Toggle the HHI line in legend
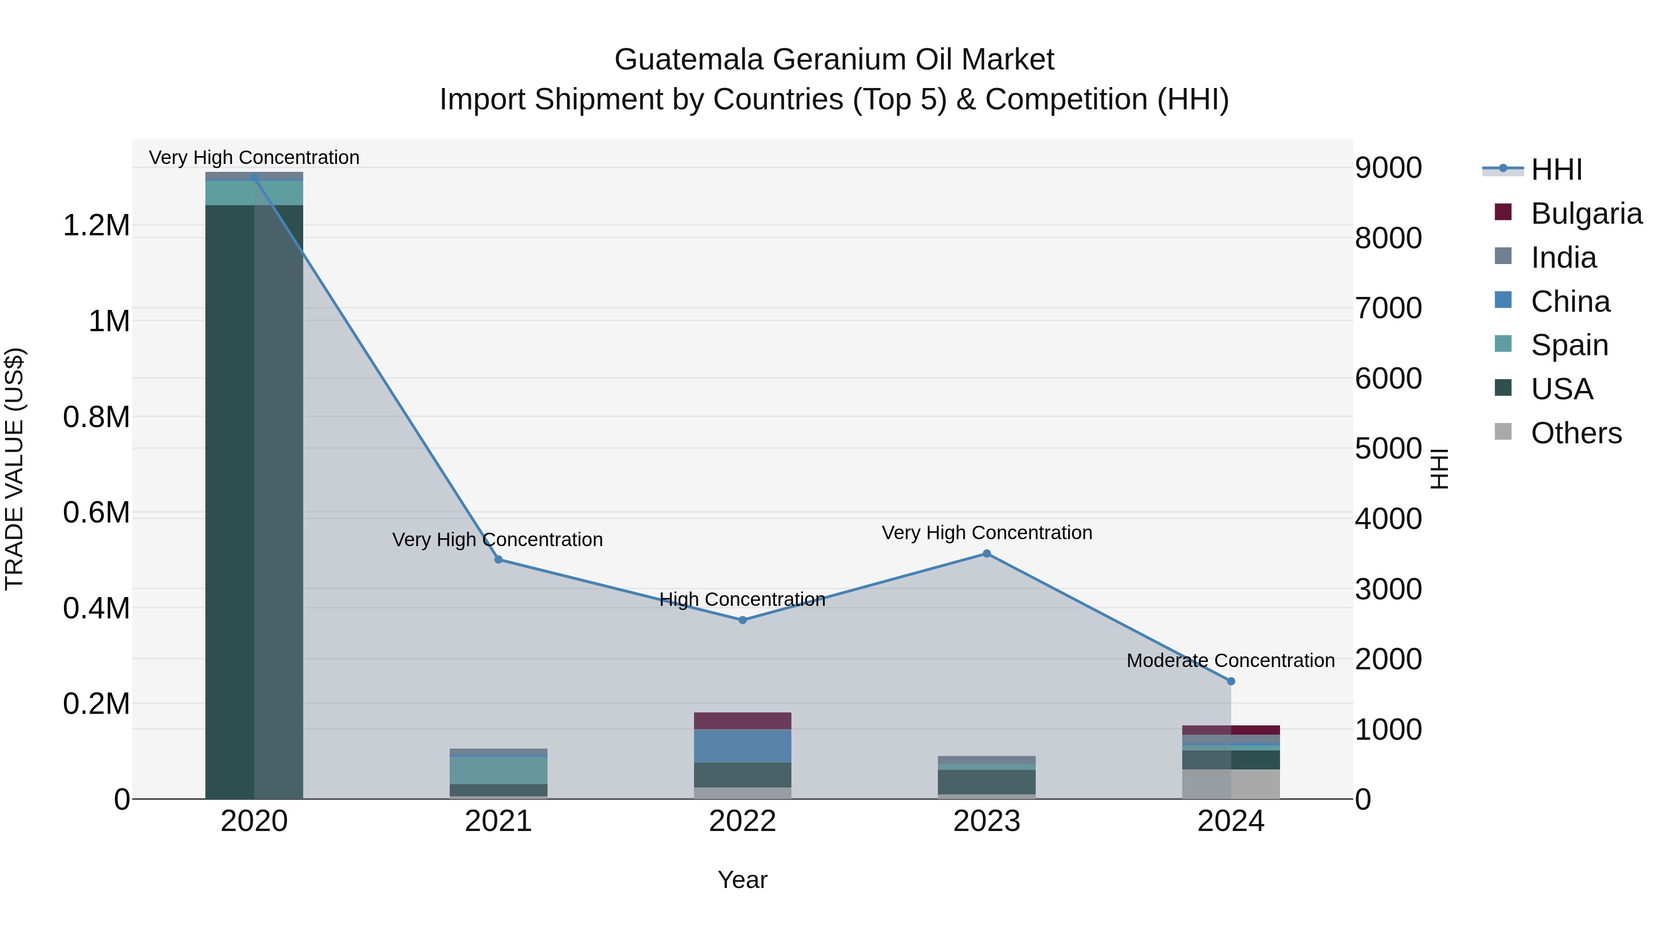Viewport: 1669px width, 938px height. pyautogui.click(x=1503, y=169)
